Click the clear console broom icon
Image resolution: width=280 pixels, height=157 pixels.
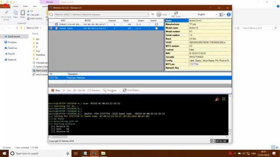(217, 99)
